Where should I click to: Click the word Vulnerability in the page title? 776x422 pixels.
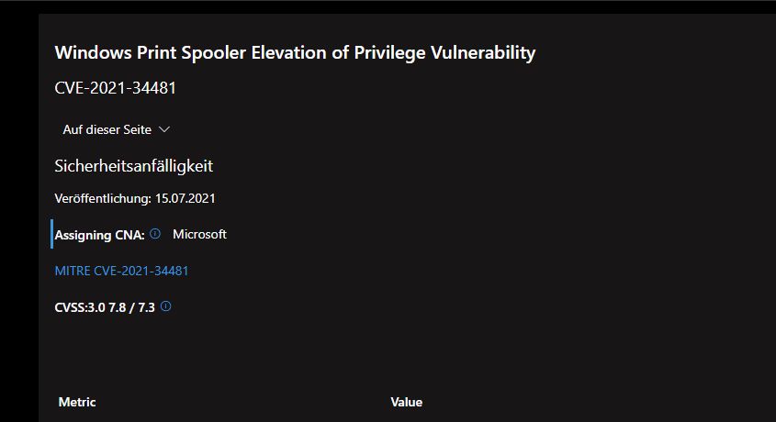point(483,53)
